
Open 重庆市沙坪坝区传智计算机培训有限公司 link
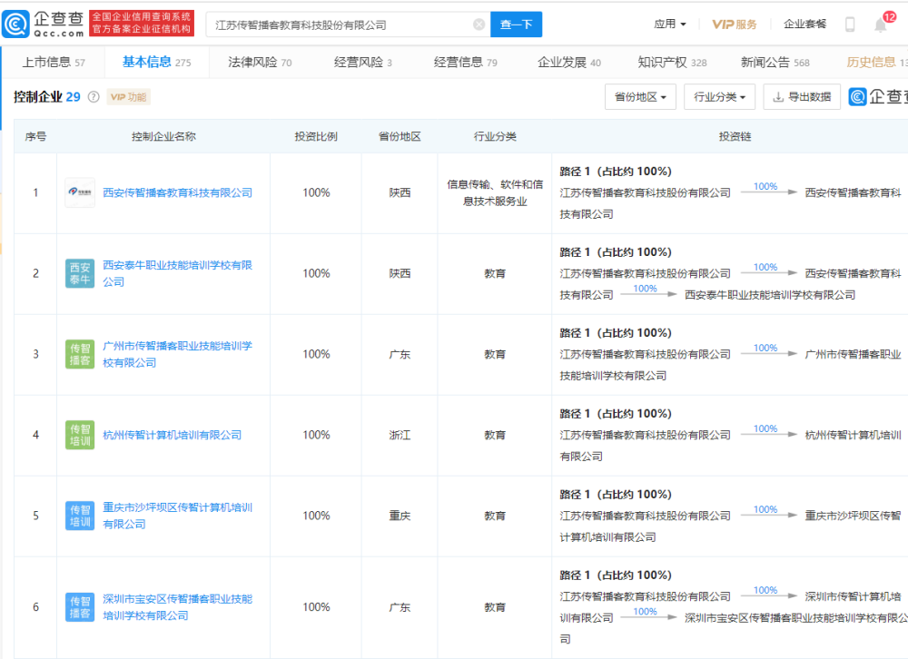click(177, 516)
